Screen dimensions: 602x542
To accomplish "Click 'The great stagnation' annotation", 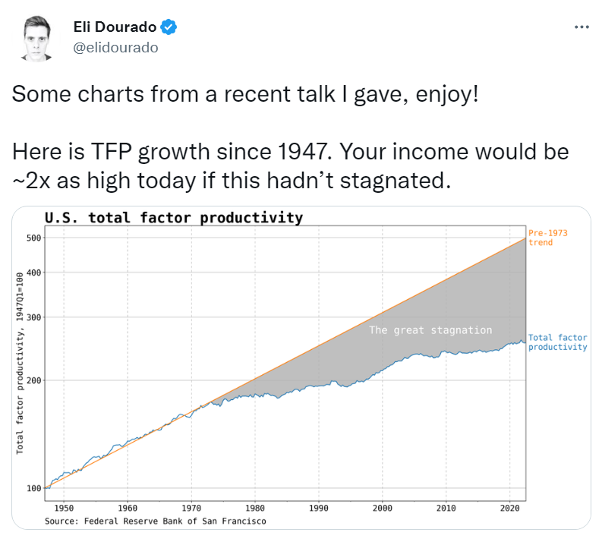I will tap(430, 330).
